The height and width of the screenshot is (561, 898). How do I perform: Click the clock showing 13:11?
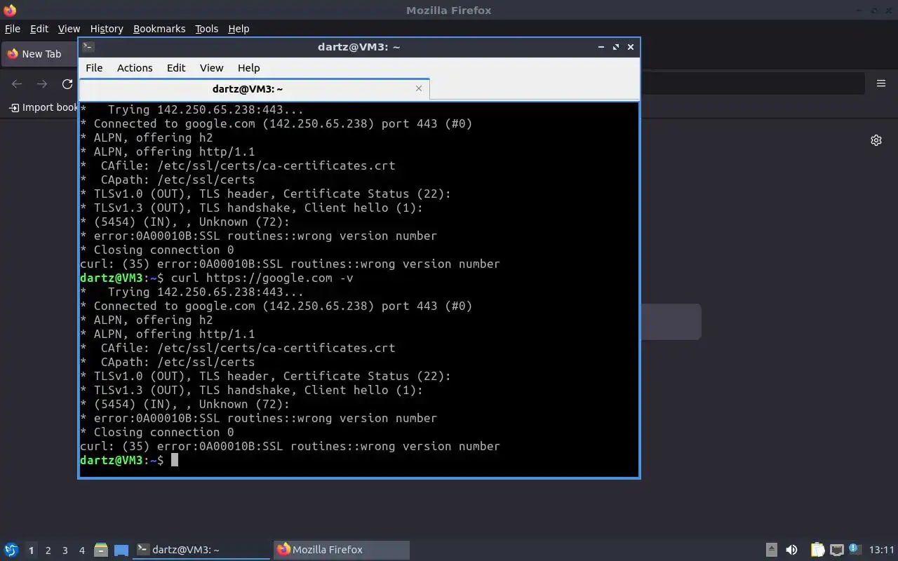[882, 550]
